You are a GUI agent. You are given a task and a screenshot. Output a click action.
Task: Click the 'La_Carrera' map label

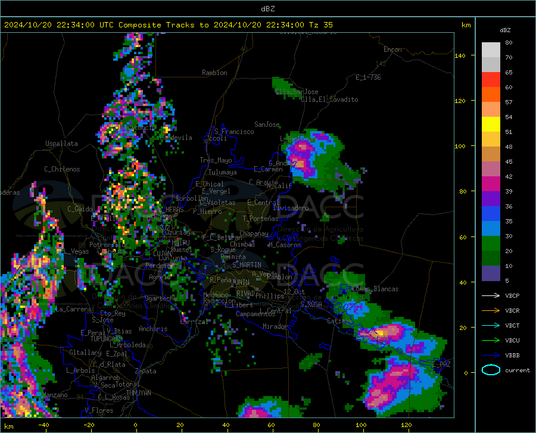(73, 309)
